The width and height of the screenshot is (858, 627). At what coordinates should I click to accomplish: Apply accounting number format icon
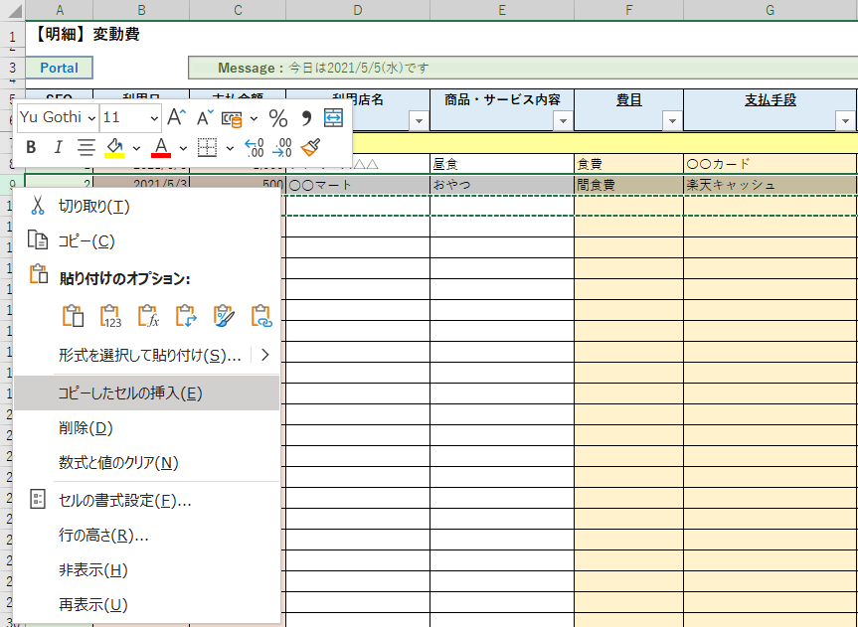pos(232,118)
